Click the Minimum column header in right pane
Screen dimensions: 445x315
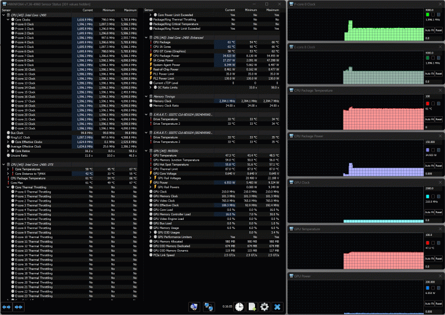pos(251,10)
